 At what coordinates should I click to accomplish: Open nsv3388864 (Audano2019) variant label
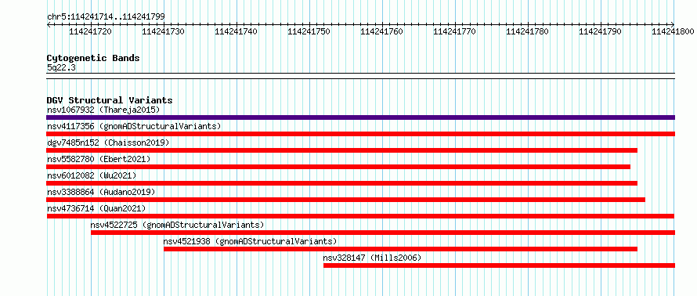click(101, 192)
